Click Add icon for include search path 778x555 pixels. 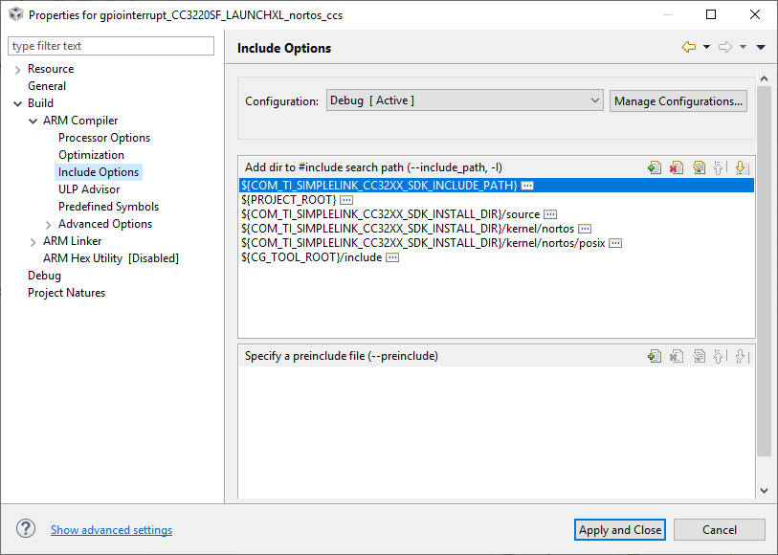655,167
